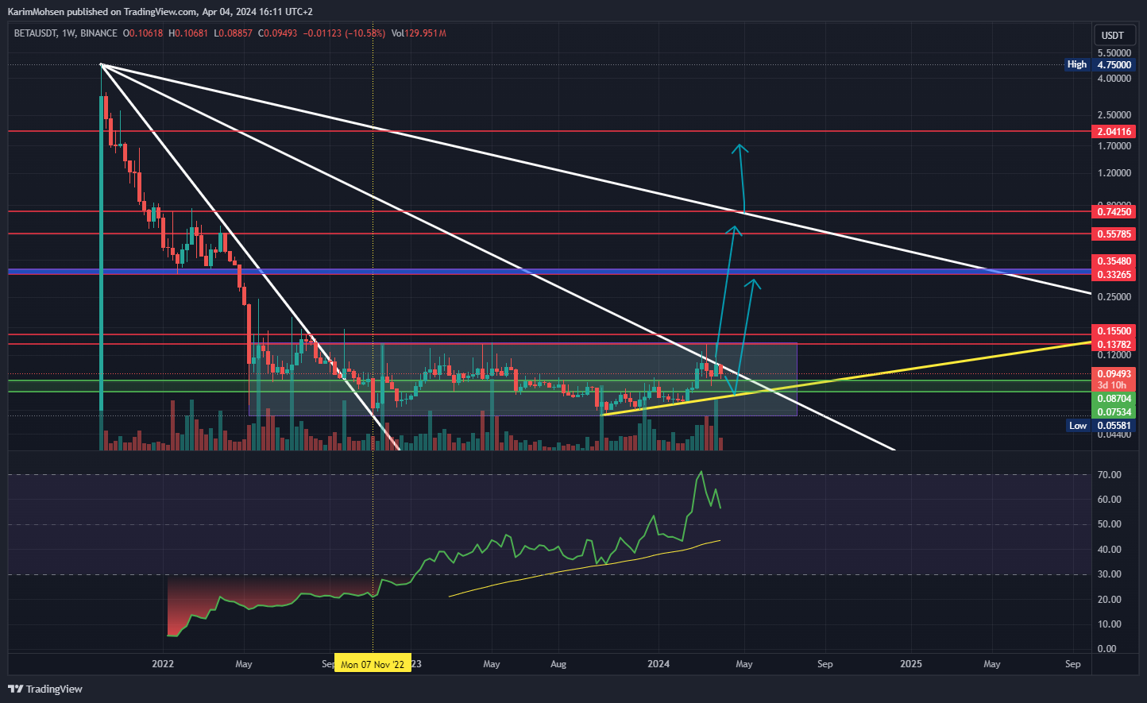
Task: Click the BETAUSDT symbol name
Action: [36, 33]
